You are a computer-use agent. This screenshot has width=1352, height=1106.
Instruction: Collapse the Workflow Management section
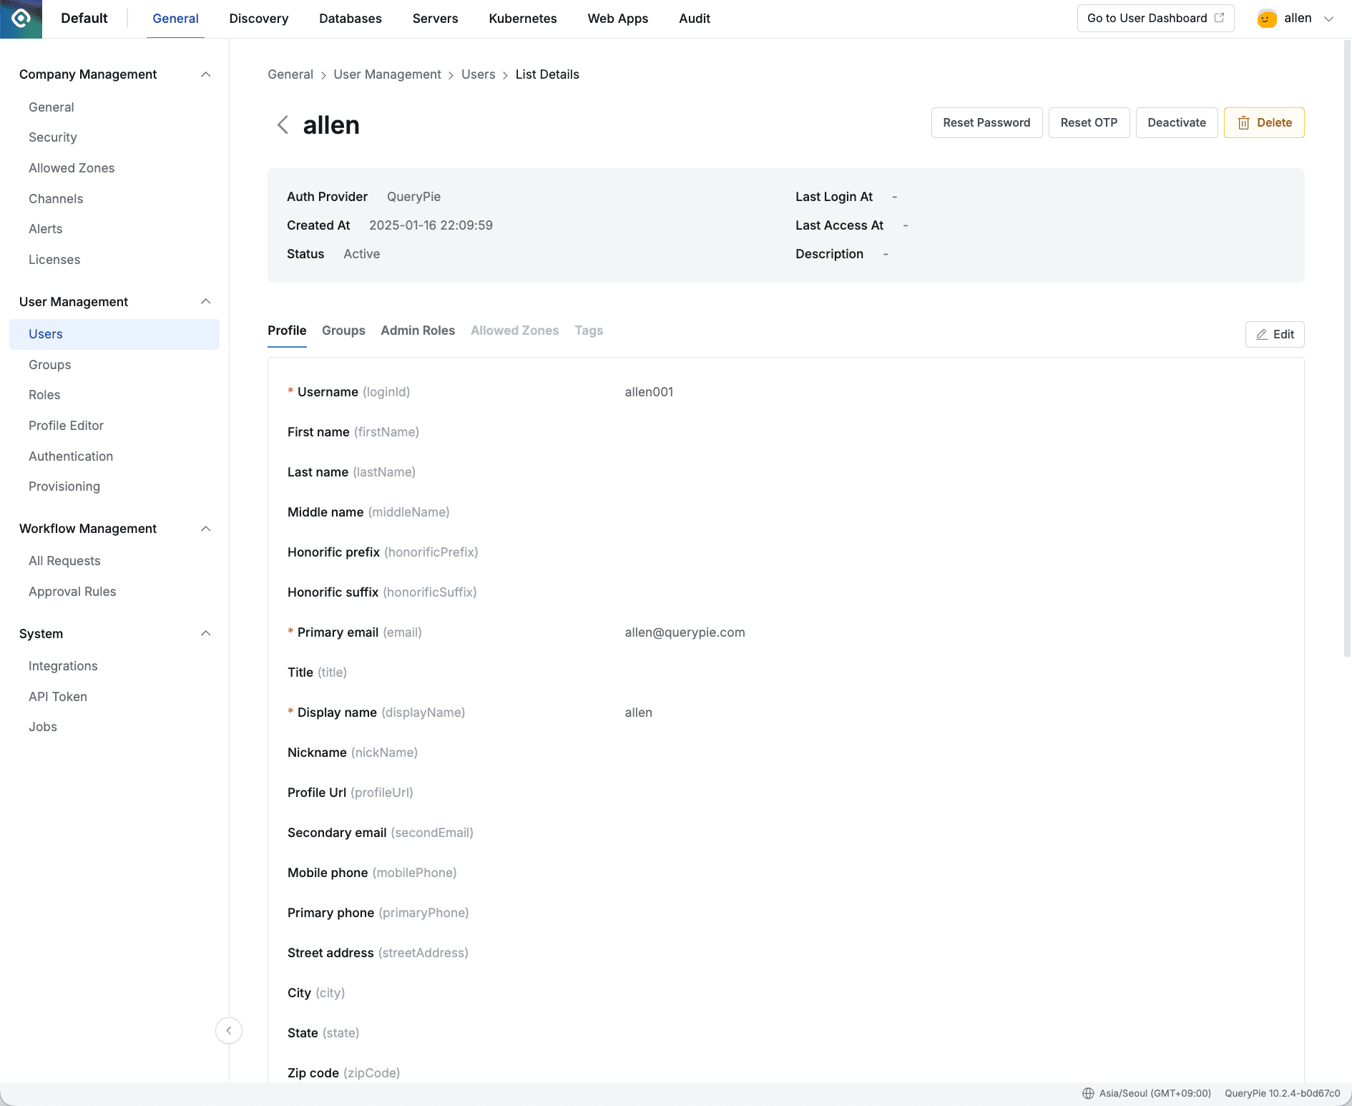coord(206,529)
